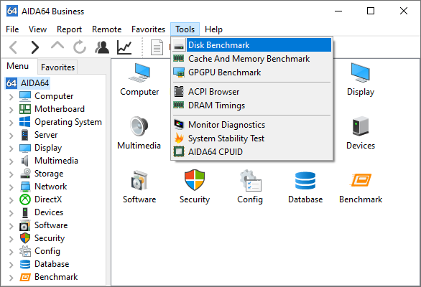The image size is (421, 287).
Task: Click the Report page toolbar icon
Action: (x=157, y=47)
